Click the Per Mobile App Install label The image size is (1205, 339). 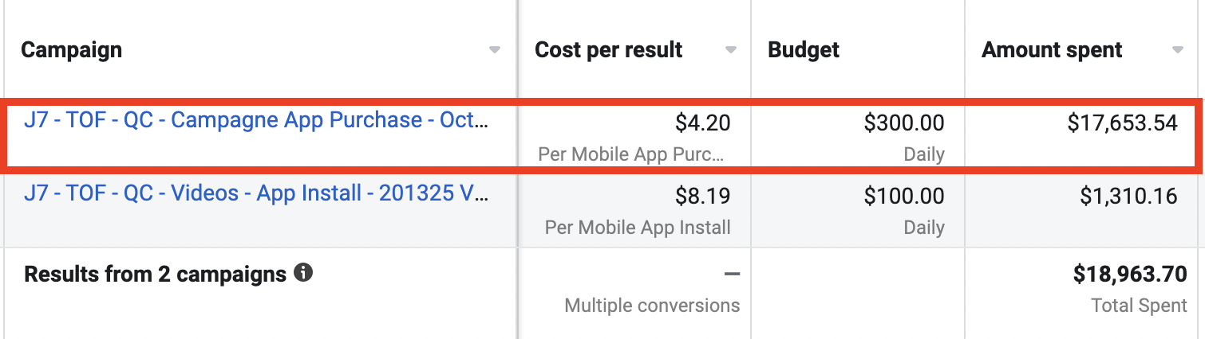click(x=638, y=228)
